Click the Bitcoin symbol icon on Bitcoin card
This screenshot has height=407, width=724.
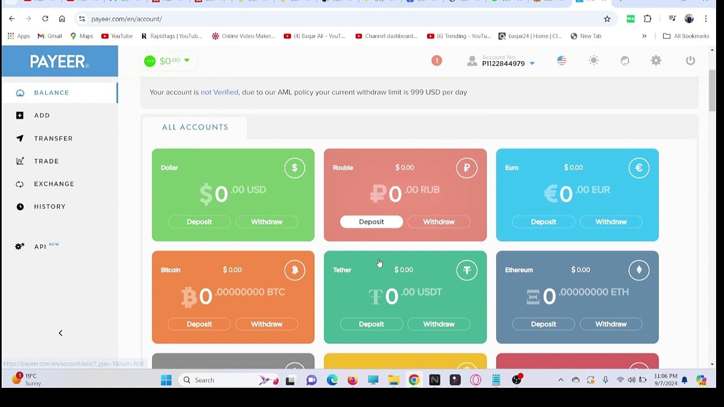pos(295,270)
